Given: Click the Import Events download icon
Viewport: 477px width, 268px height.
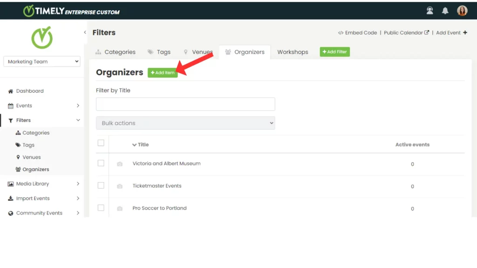Looking at the screenshot, I should point(11,198).
